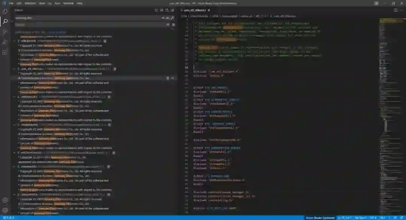Viewport: 406px width, 220px height.
Task: Click the minimap on the right
Action: point(391,116)
